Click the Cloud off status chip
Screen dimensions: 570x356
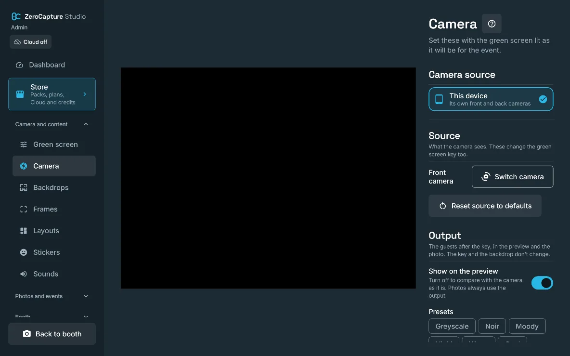click(x=30, y=42)
